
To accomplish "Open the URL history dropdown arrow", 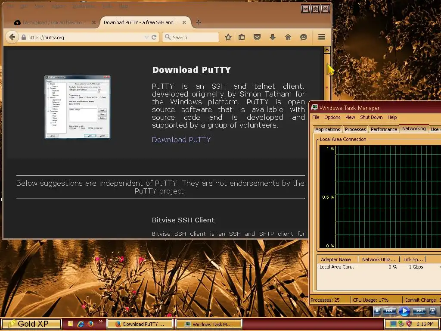I will click(146, 37).
